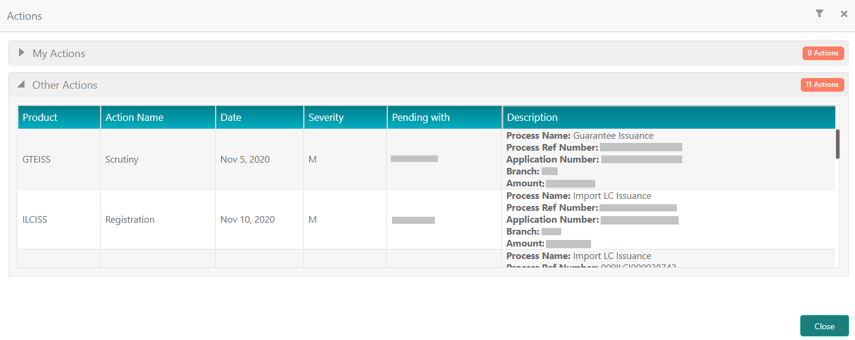
Task: Close the Actions dialog with the X icon
Action: 844,14
